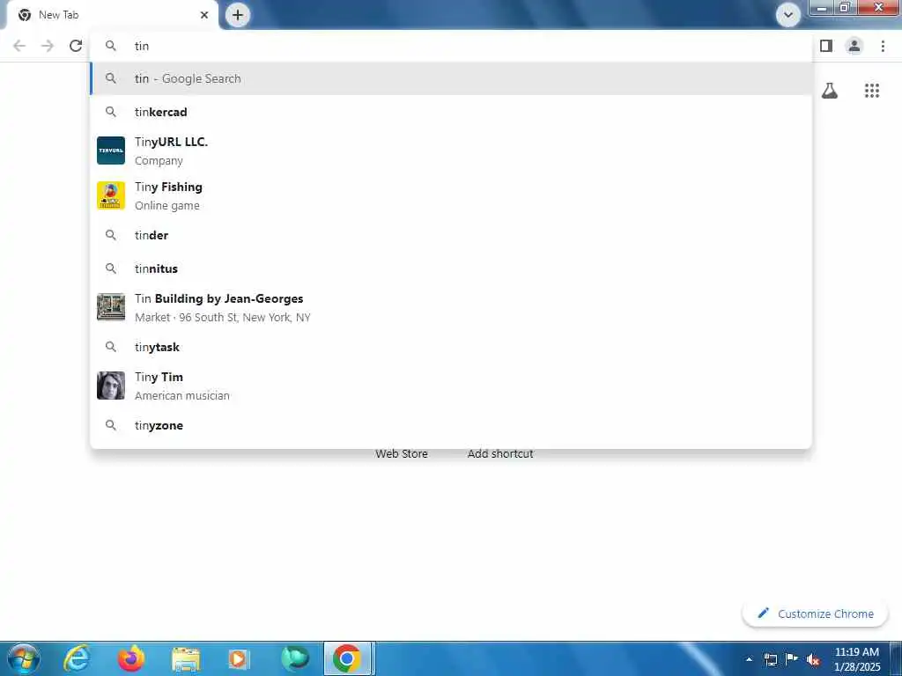Select 'tin - Google Search' suggestion
Image resolution: width=902 pixels, height=676 pixels.
[x=451, y=78]
